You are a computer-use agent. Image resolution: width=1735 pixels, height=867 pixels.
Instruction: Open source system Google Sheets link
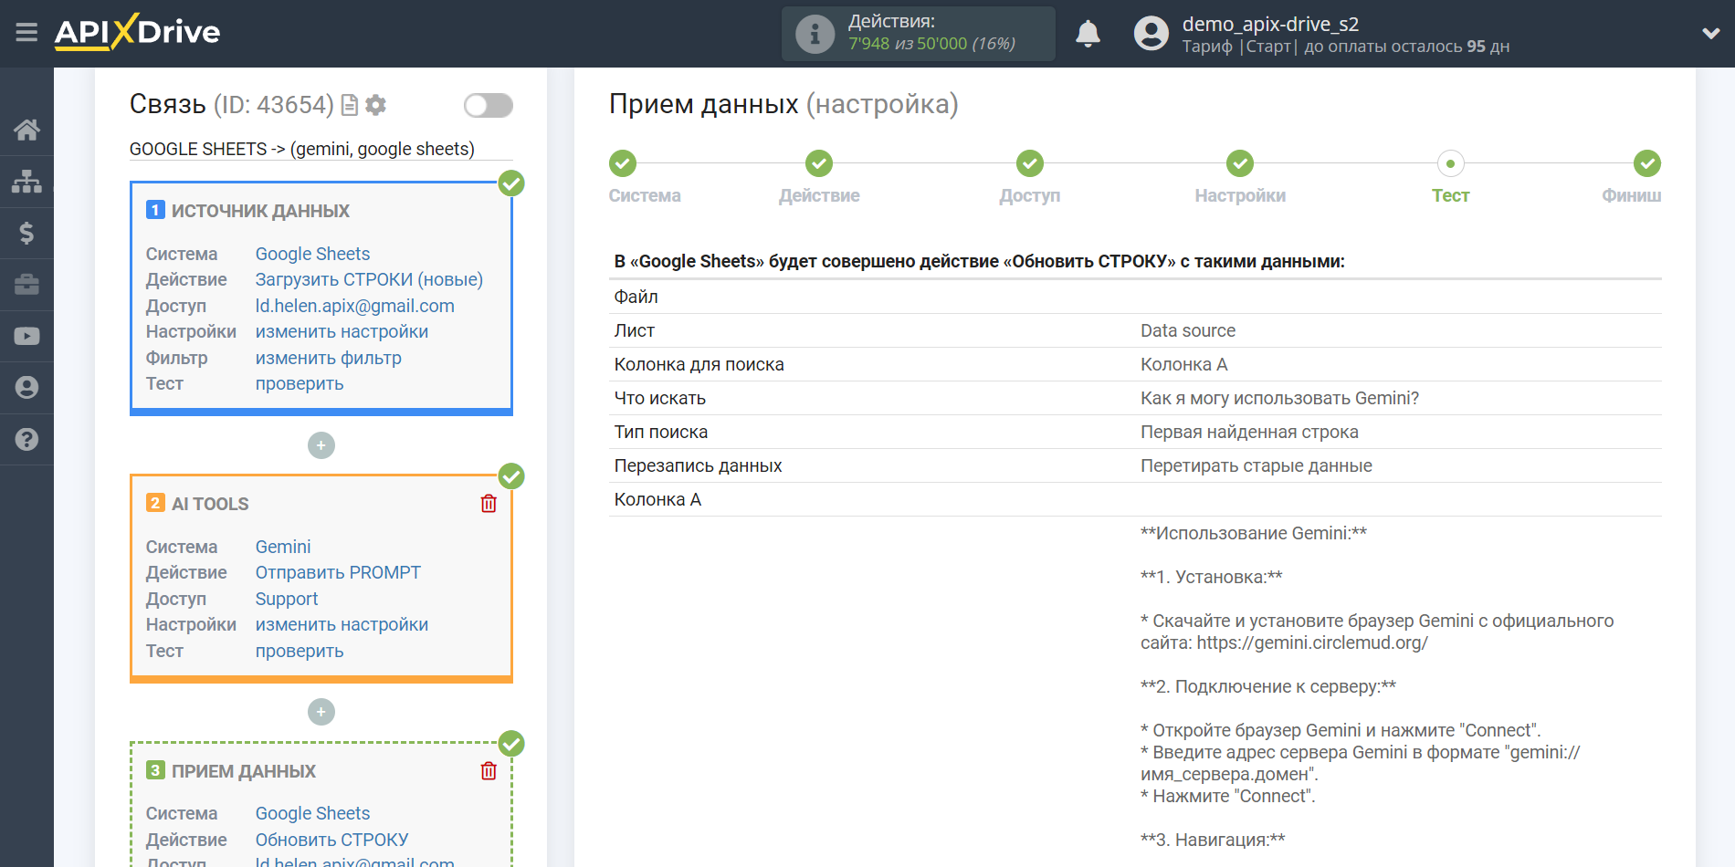pyautogui.click(x=312, y=254)
